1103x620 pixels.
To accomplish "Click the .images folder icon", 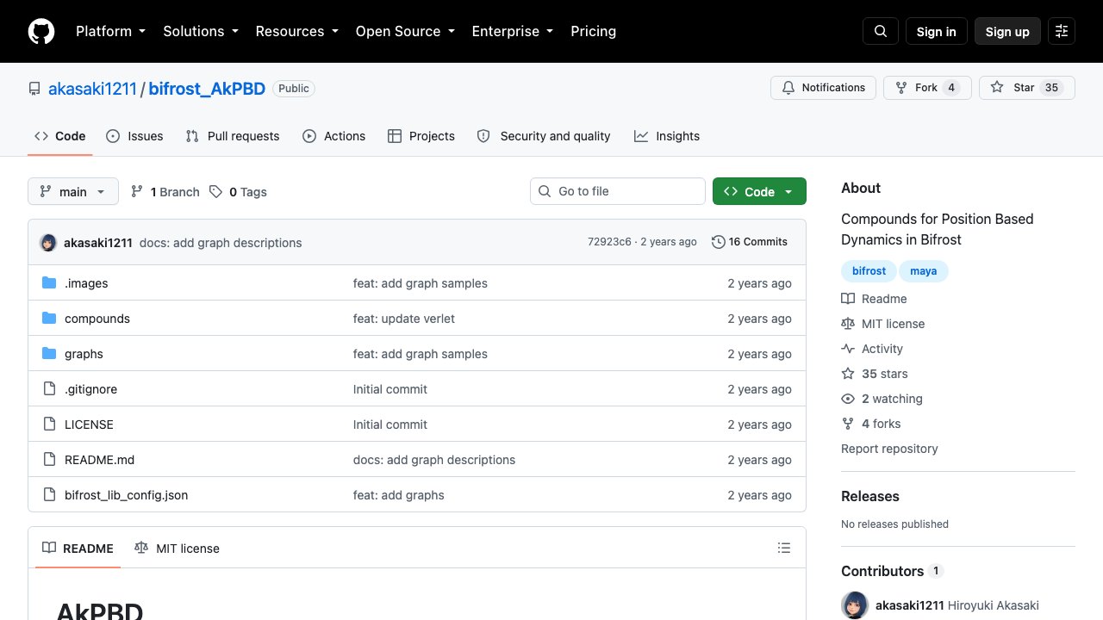I will click(49, 283).
